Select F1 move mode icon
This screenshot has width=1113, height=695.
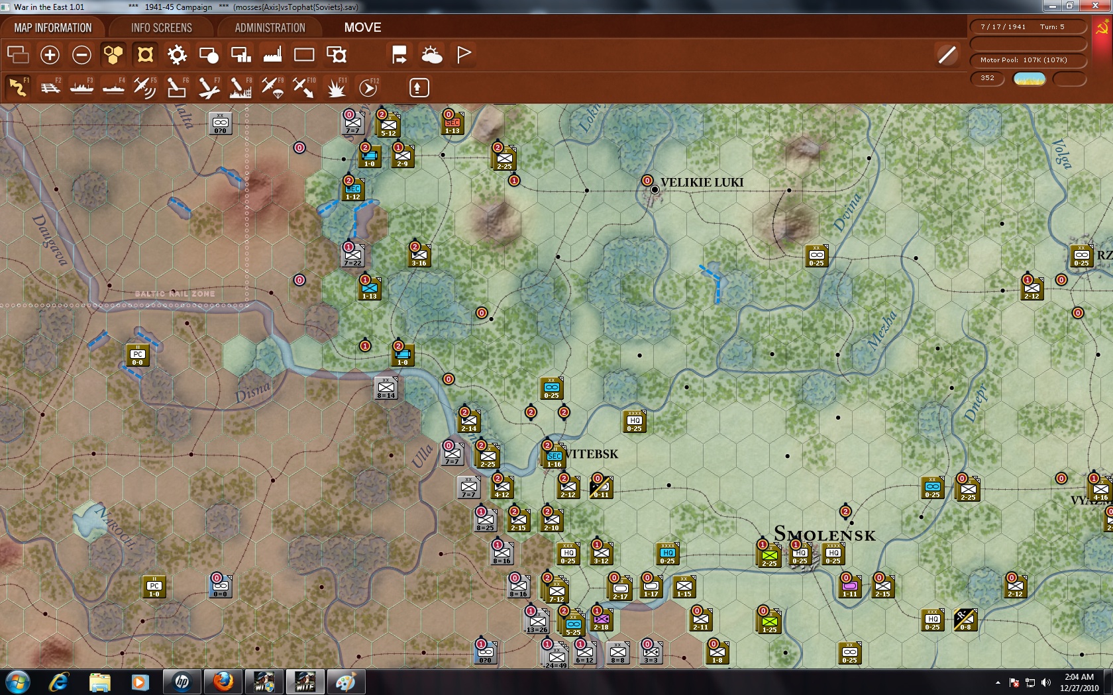tap(18, 87)
